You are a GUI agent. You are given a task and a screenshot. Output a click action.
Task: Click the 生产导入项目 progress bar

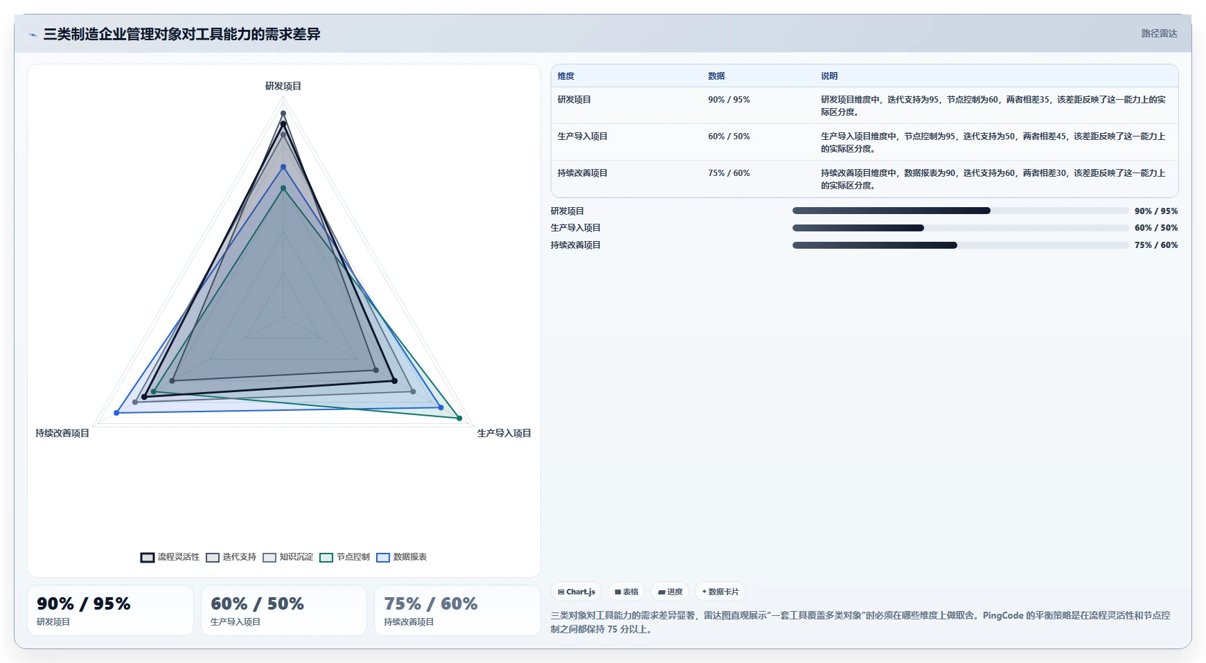(x=961, y=228)
